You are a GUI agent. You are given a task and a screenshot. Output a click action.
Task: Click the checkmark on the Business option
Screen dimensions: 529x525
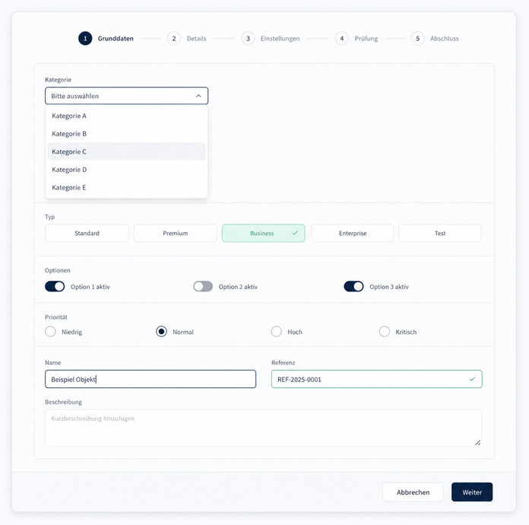pyautogui.click(x=295, y=233)
